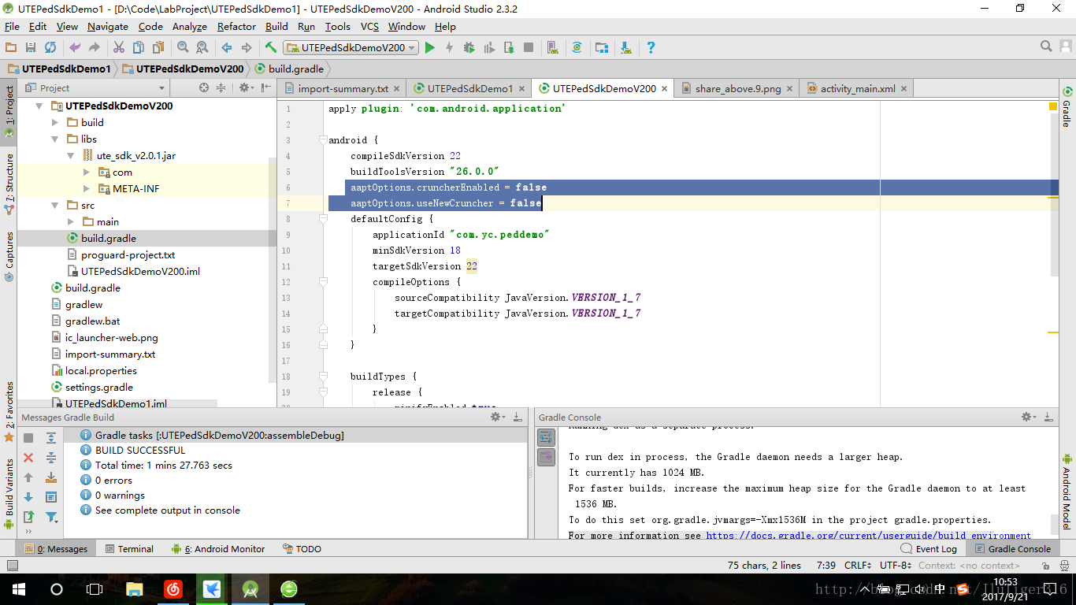Image resolution: width=1076 pixels, height=605 pixels.
Task: Open the UTF-8 encoding selector in status bar
Action: [896, 566]
